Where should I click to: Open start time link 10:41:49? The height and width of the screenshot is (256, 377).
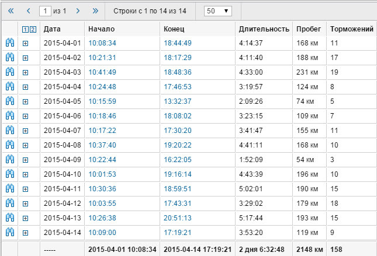coord(102,72)
